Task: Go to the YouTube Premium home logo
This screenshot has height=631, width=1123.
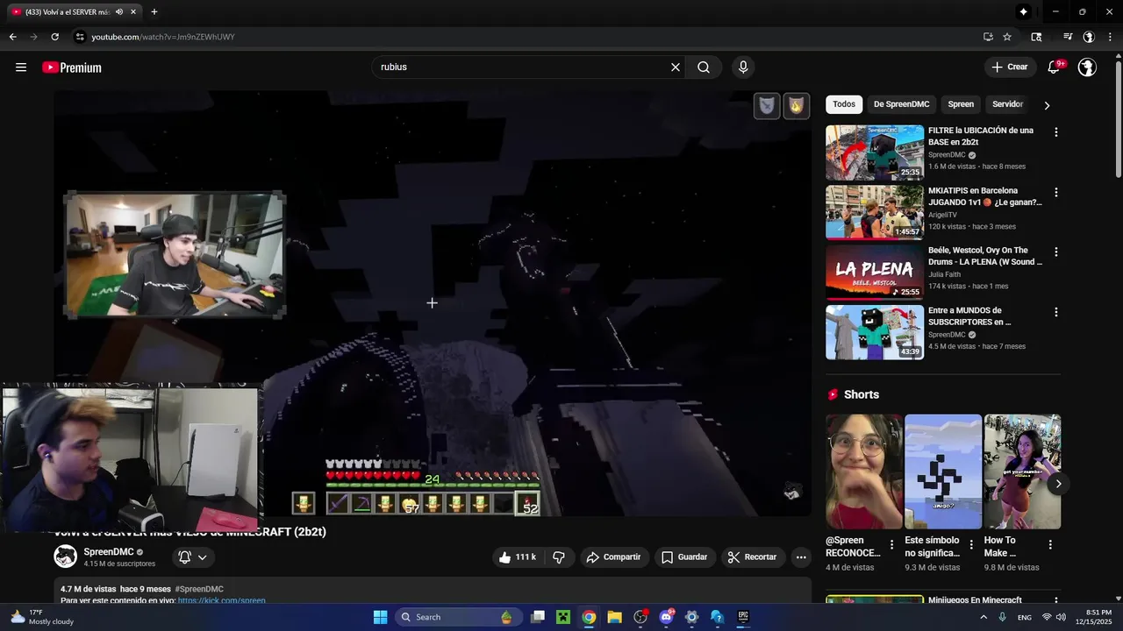Action: [x=72, y=67]
